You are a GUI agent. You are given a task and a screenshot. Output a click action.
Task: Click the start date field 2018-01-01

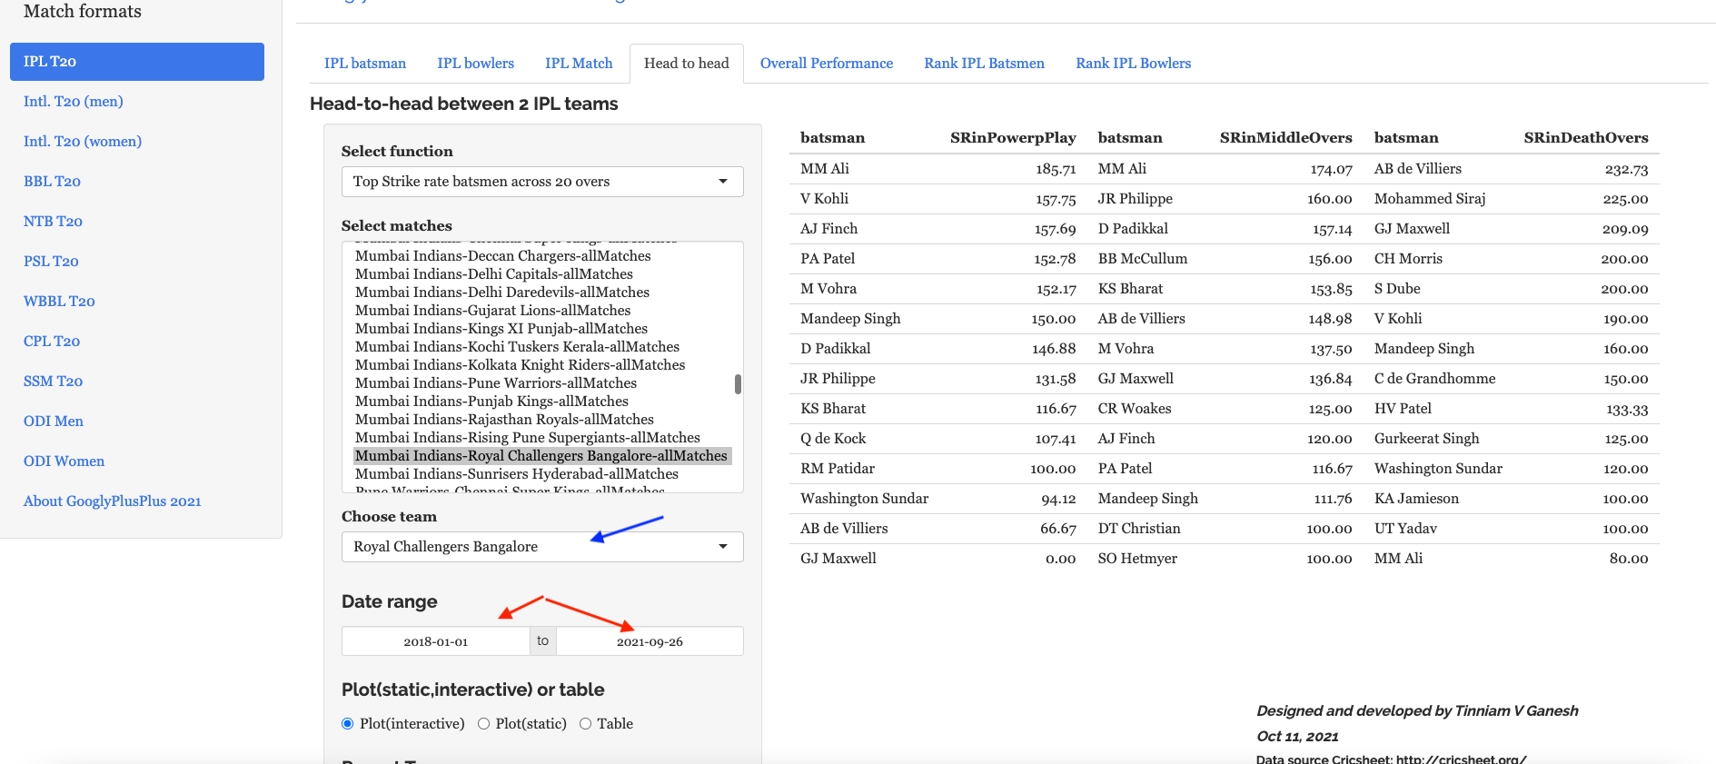436,641
